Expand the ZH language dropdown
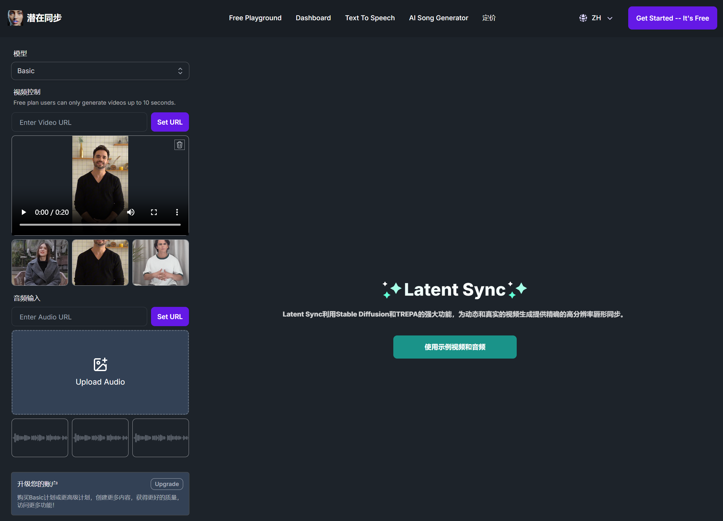 click(610, 18)
